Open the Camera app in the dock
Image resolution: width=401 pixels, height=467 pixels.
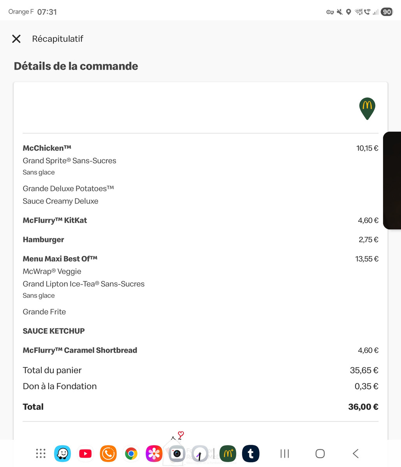click(x=177, y=453)
